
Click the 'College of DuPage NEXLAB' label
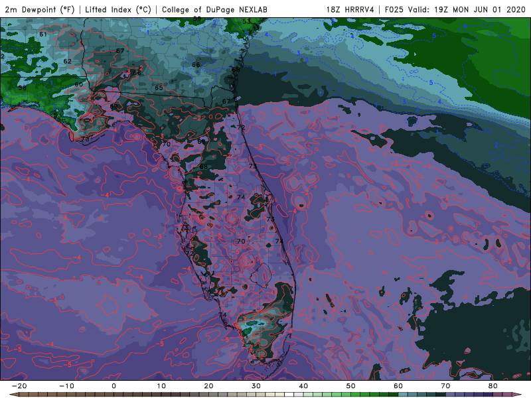214,9
